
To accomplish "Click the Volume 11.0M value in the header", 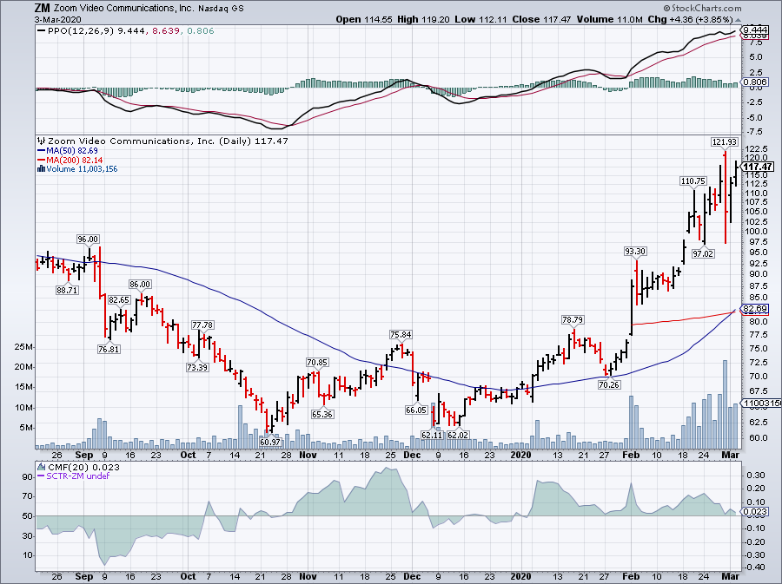I will pyautogui.click(x=609, y=19).
